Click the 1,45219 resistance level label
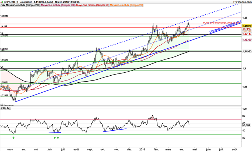 (x=4, y=16)
